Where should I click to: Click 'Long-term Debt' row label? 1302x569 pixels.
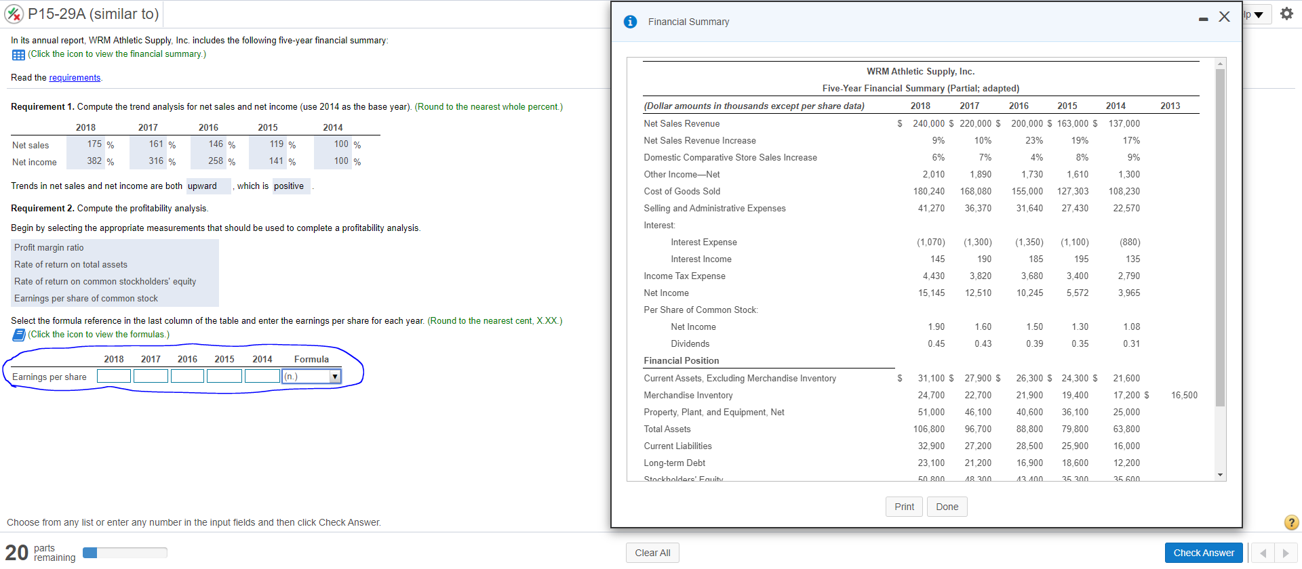674,463
